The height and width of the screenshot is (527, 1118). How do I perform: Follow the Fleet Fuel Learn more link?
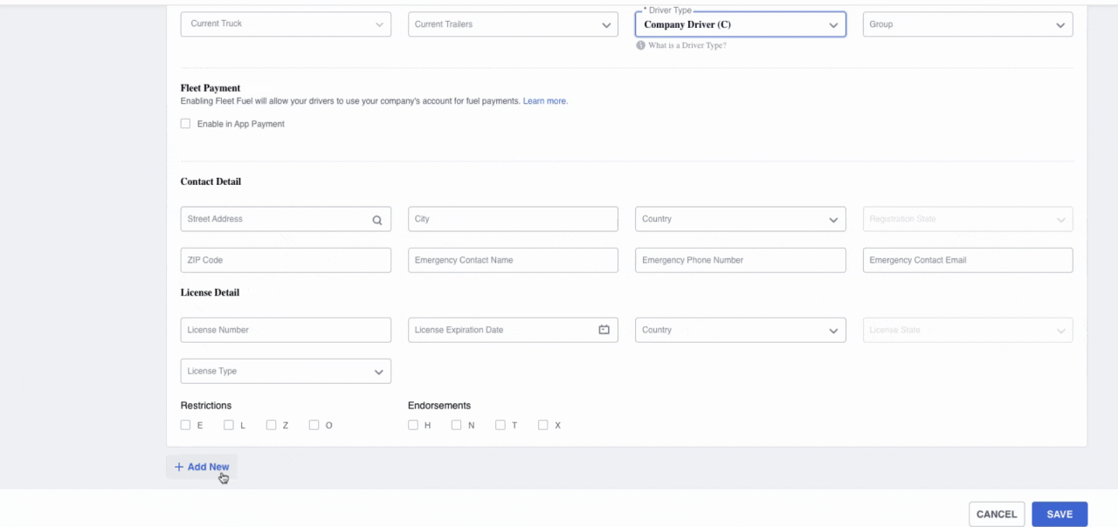(x=545, y=101)
